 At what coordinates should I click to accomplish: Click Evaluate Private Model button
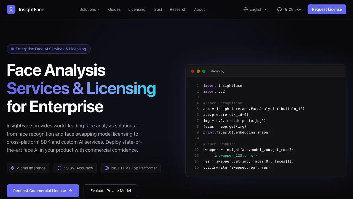(x=111, y=191)
